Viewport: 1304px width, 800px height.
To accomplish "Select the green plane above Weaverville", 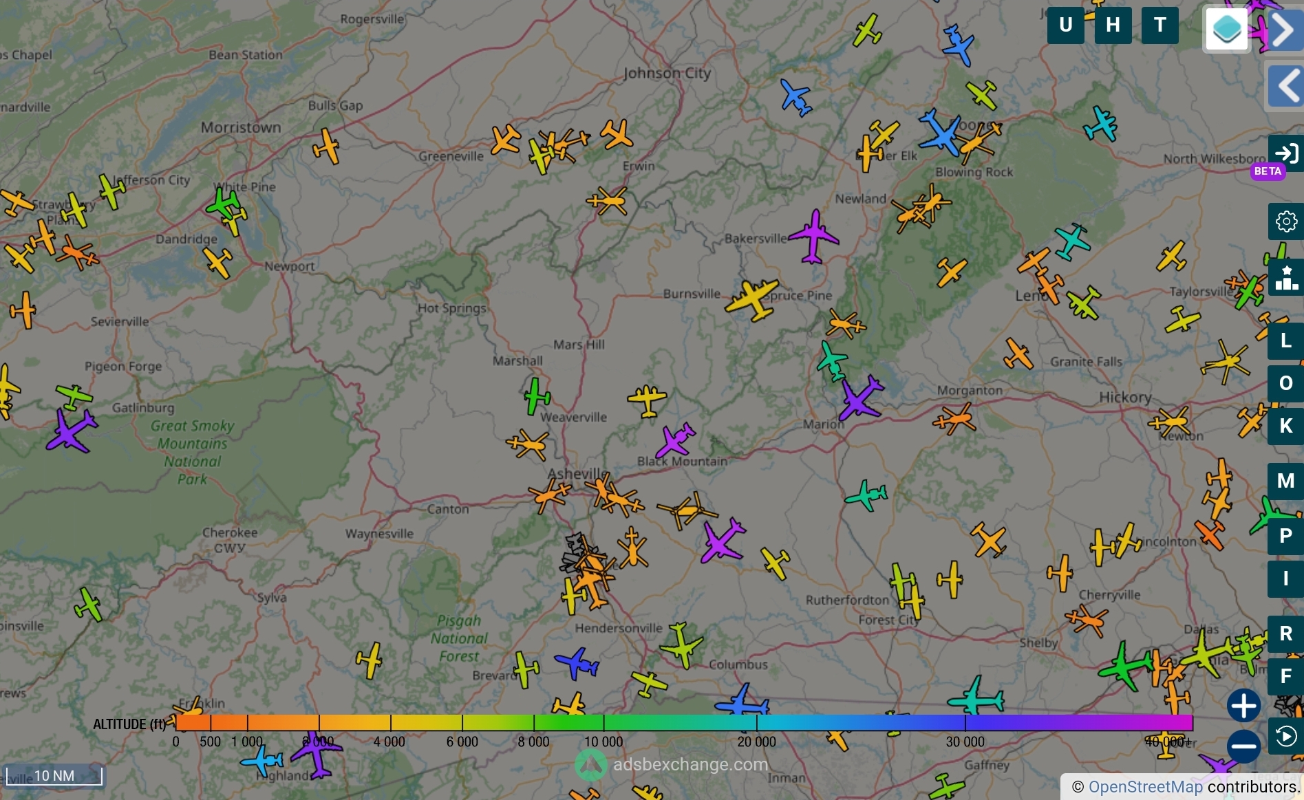I will click(536, 396).
